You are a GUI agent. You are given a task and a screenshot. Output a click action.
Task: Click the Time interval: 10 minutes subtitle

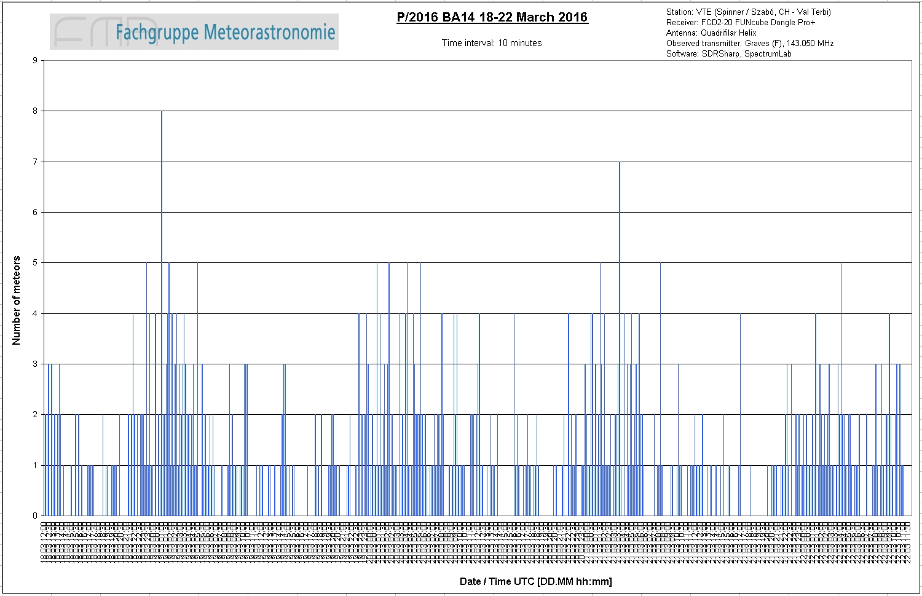492,43
